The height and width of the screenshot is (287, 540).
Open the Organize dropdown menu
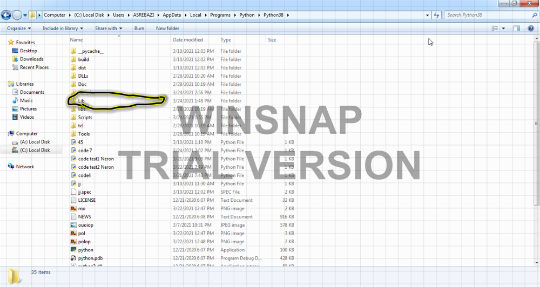point(19,28)
